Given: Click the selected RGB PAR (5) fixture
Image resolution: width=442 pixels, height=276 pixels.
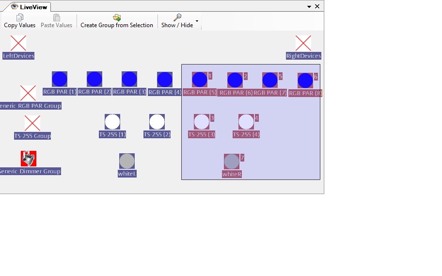Looking at the screenshot, I should [200, 80].
